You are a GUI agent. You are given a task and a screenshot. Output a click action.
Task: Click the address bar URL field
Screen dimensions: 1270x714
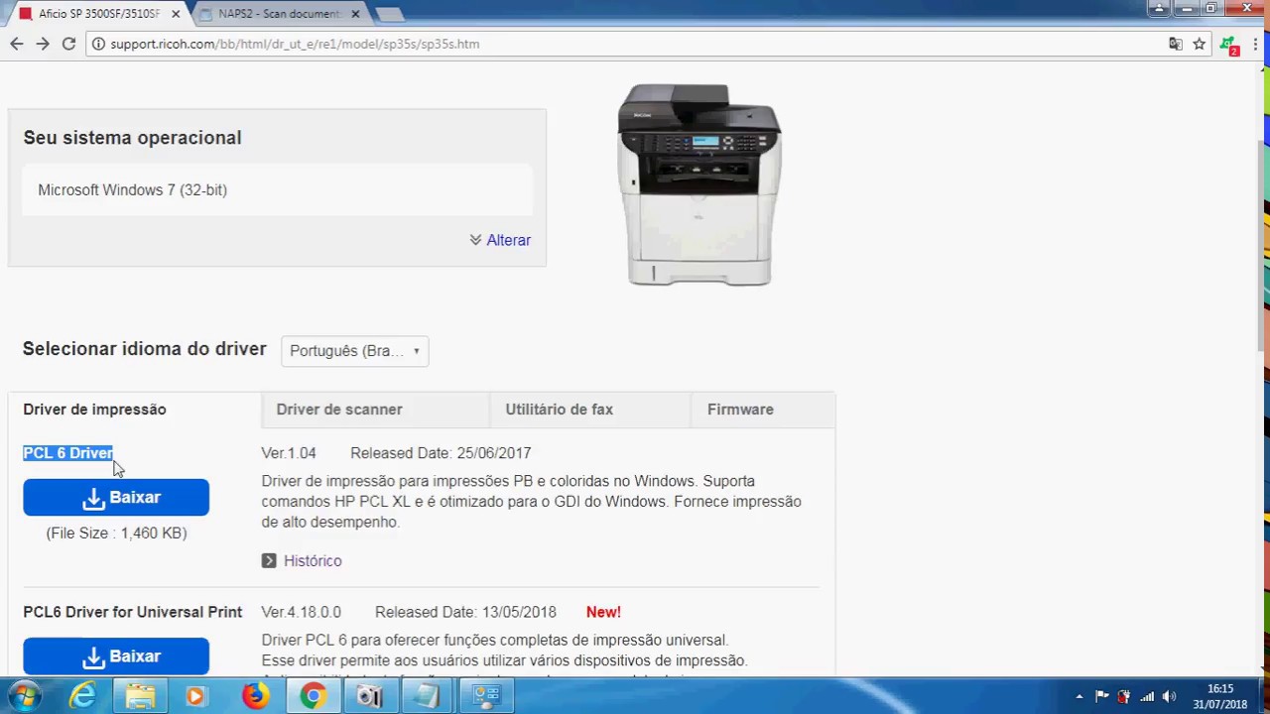[x=635, y=44]
